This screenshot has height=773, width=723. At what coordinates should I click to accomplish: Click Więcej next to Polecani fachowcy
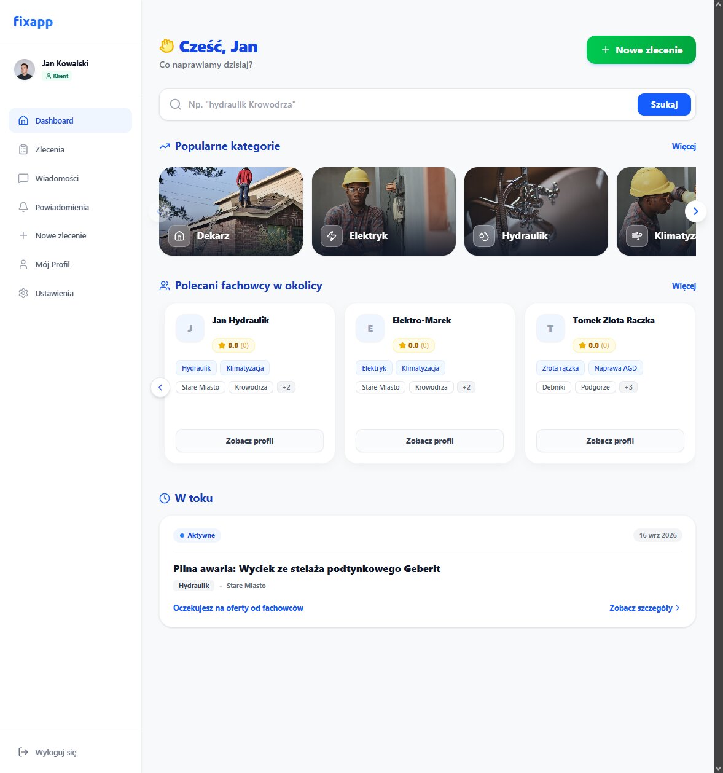pyautogui.click(x=684, y=286)
